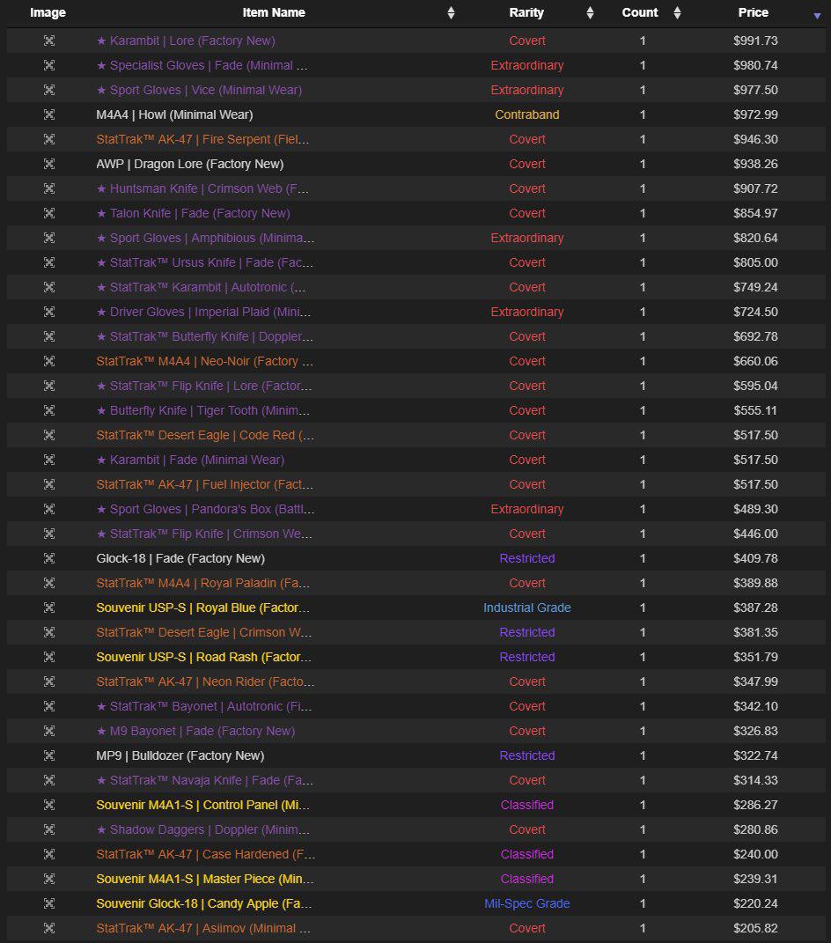Click the image icon for Karambit Lore row
831x943 pixels.
[49, 41]
